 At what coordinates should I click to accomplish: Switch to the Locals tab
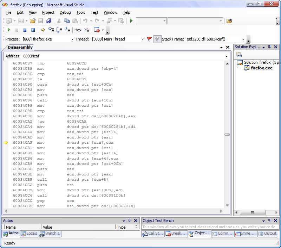29,234
